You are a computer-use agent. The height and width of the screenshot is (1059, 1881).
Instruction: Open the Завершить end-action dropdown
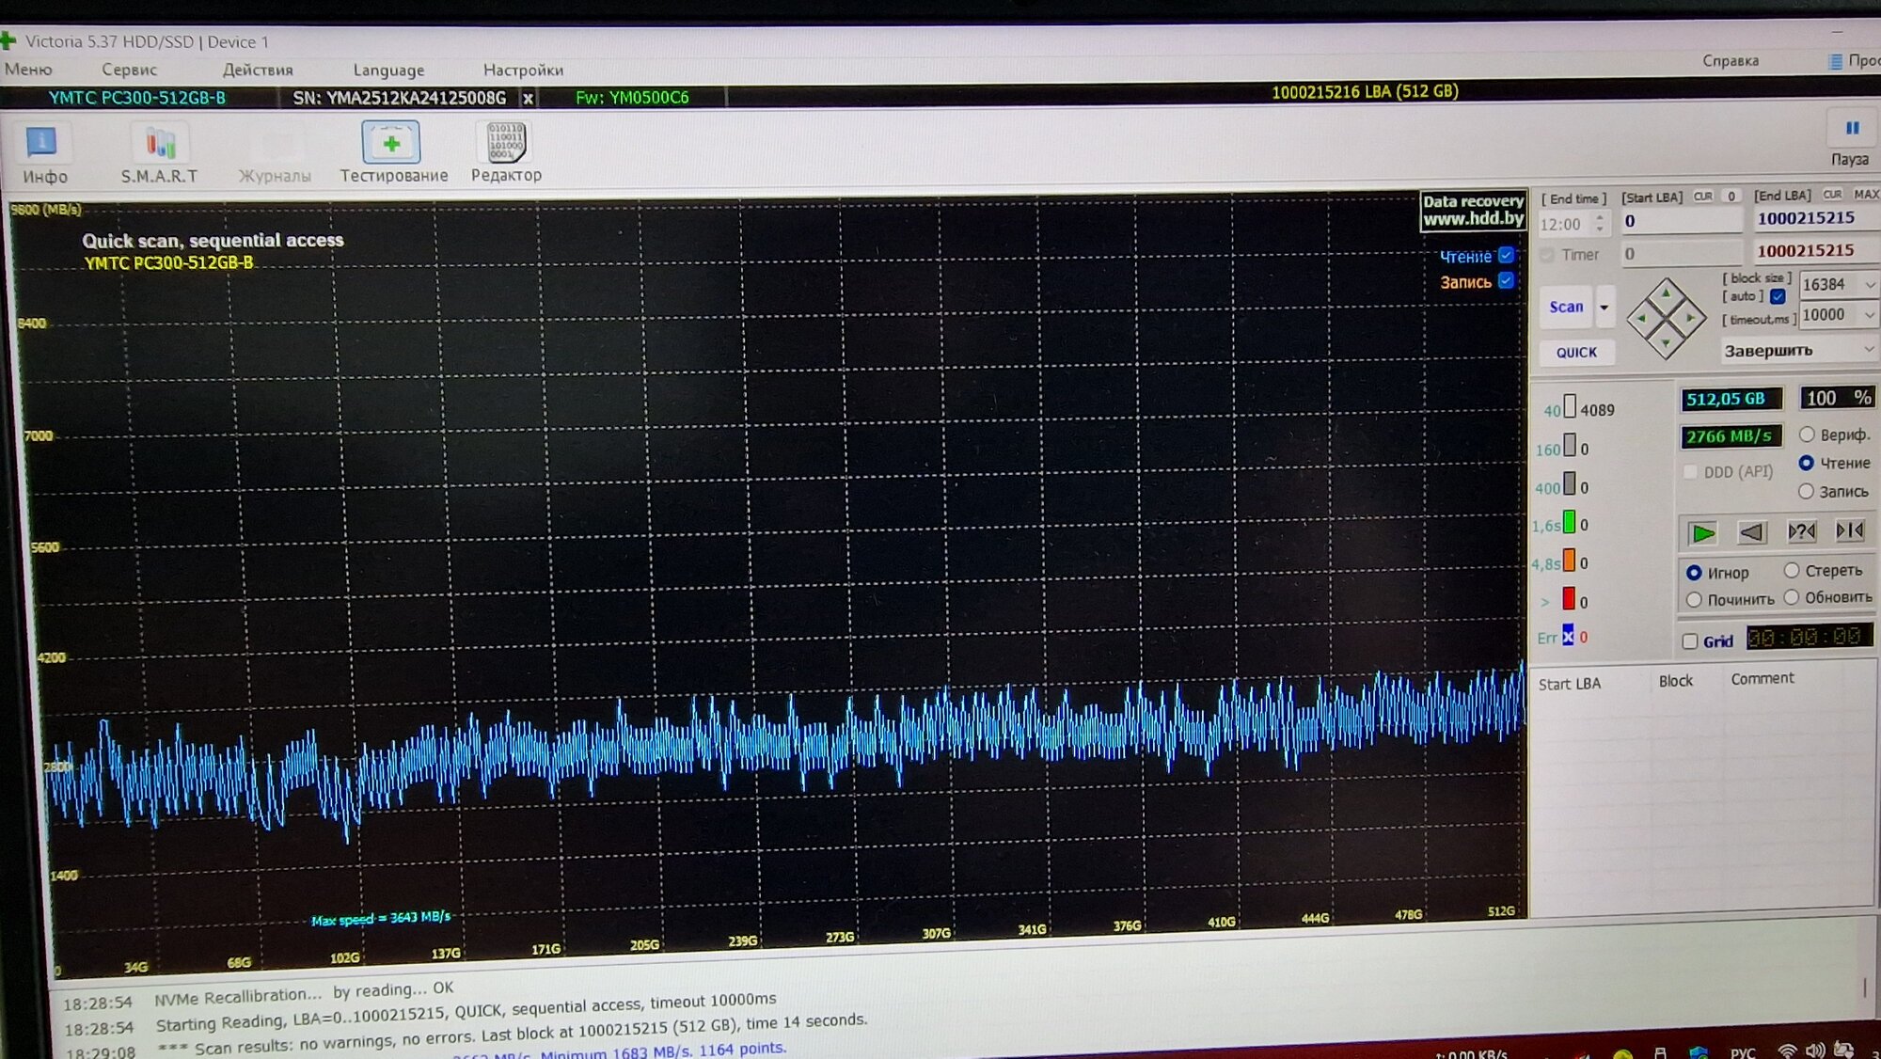[1869, 349]
